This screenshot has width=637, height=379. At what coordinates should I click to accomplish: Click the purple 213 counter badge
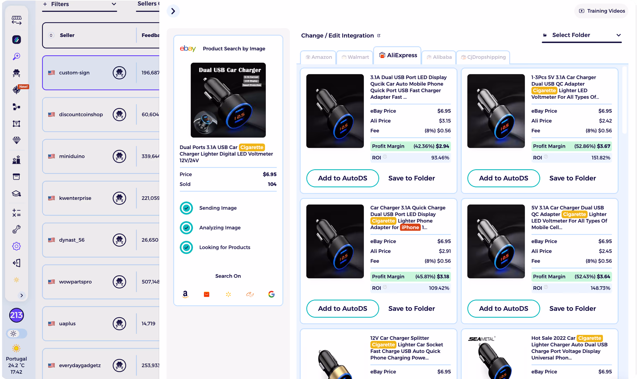[16, 315]
